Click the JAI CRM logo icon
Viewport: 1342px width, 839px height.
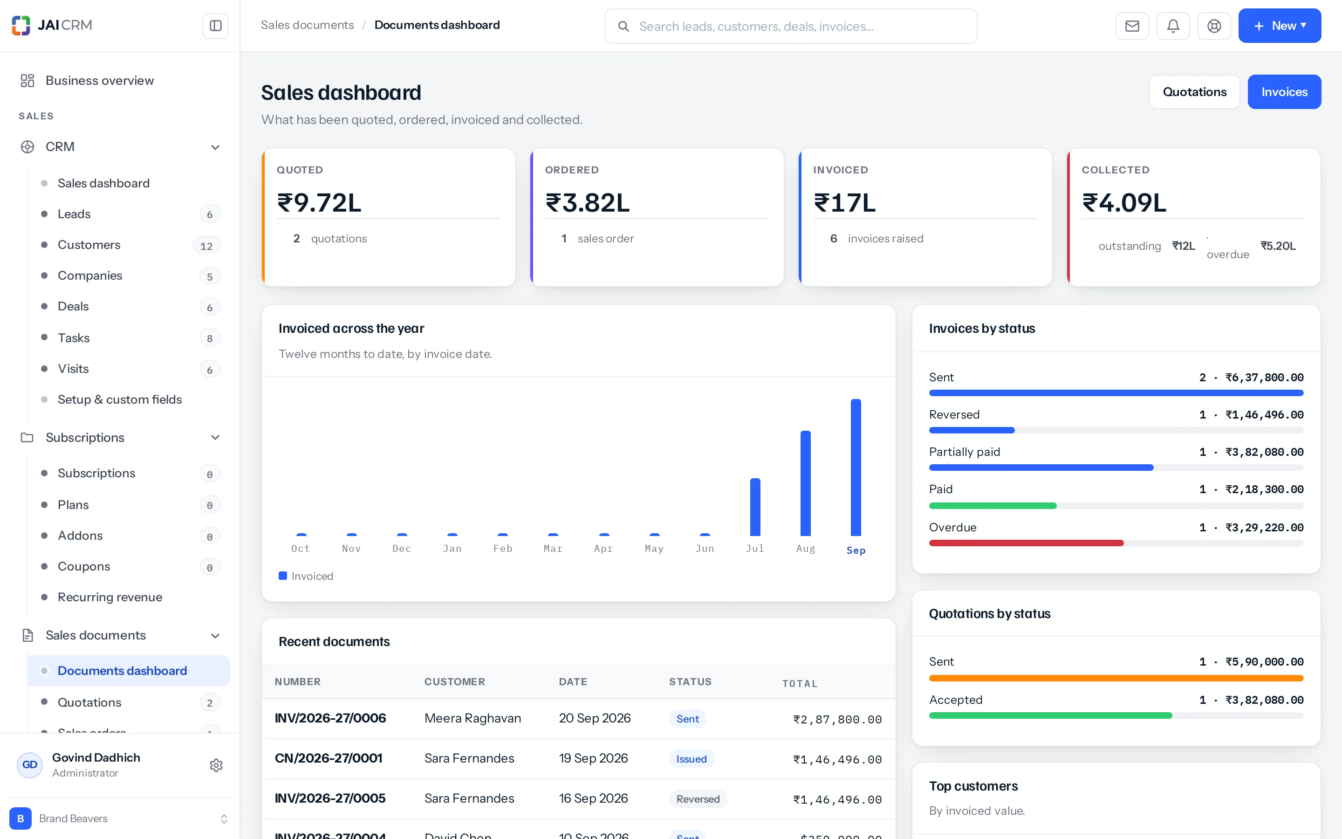point(21,26)
